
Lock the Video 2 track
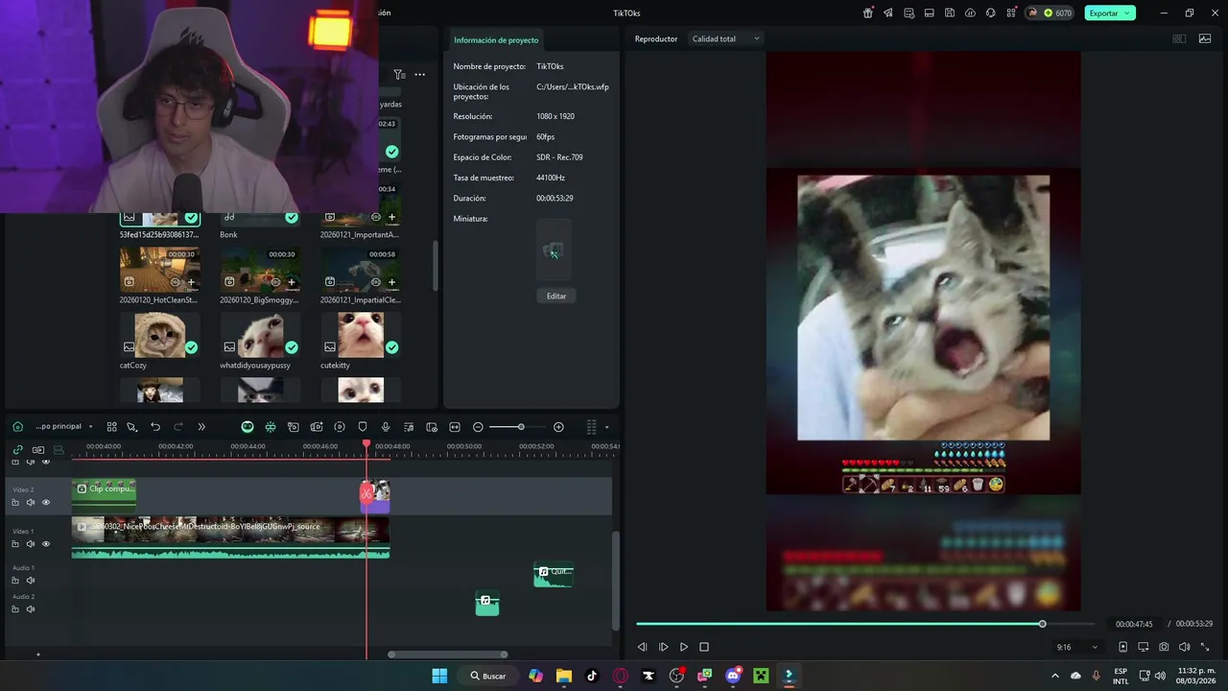coord(15,502)
